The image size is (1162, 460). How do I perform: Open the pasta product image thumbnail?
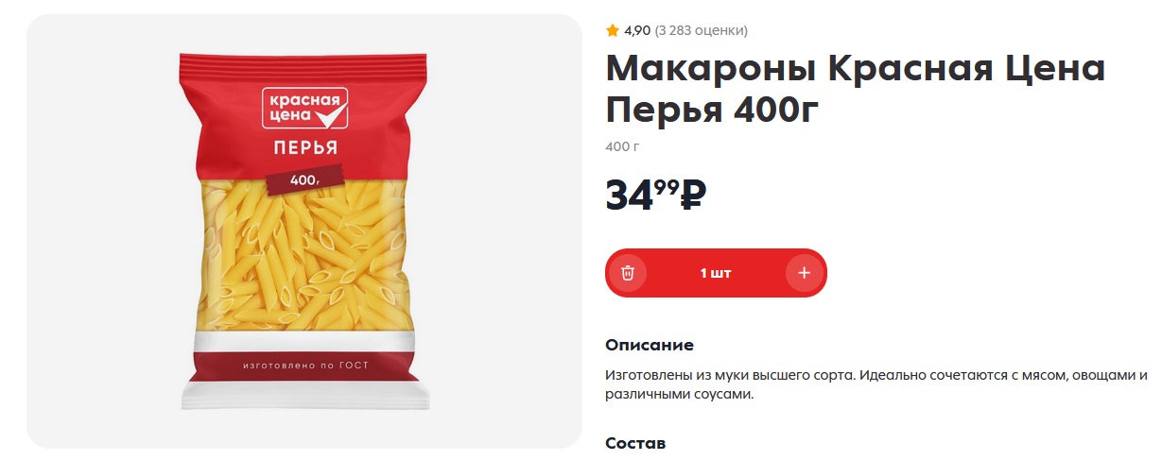pyautogui.click(x=304, y=231)
